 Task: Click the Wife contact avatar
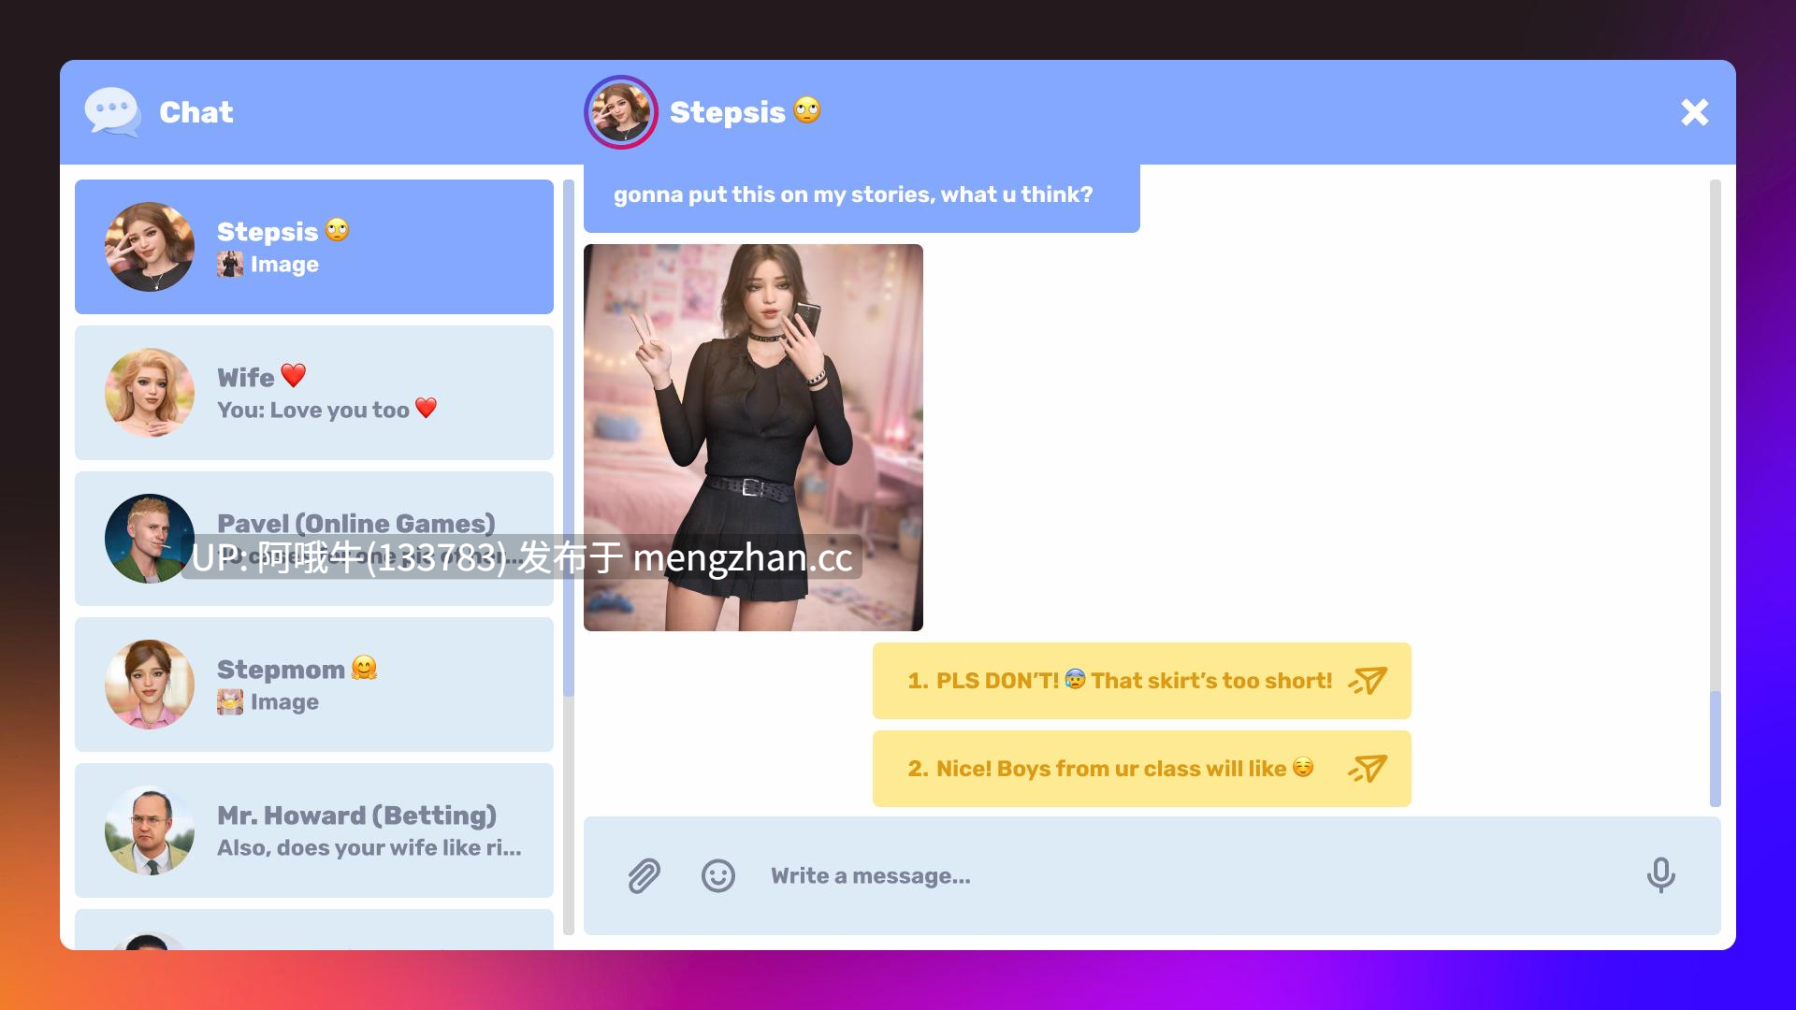150,393
